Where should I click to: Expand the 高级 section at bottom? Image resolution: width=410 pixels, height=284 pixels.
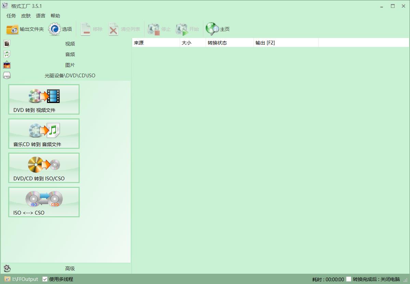[70, 269]
